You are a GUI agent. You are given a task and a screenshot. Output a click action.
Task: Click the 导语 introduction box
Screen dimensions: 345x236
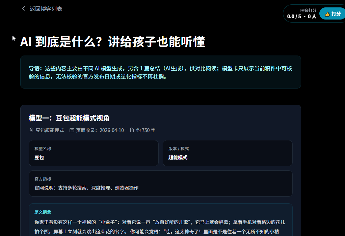[x=160, y=72]
